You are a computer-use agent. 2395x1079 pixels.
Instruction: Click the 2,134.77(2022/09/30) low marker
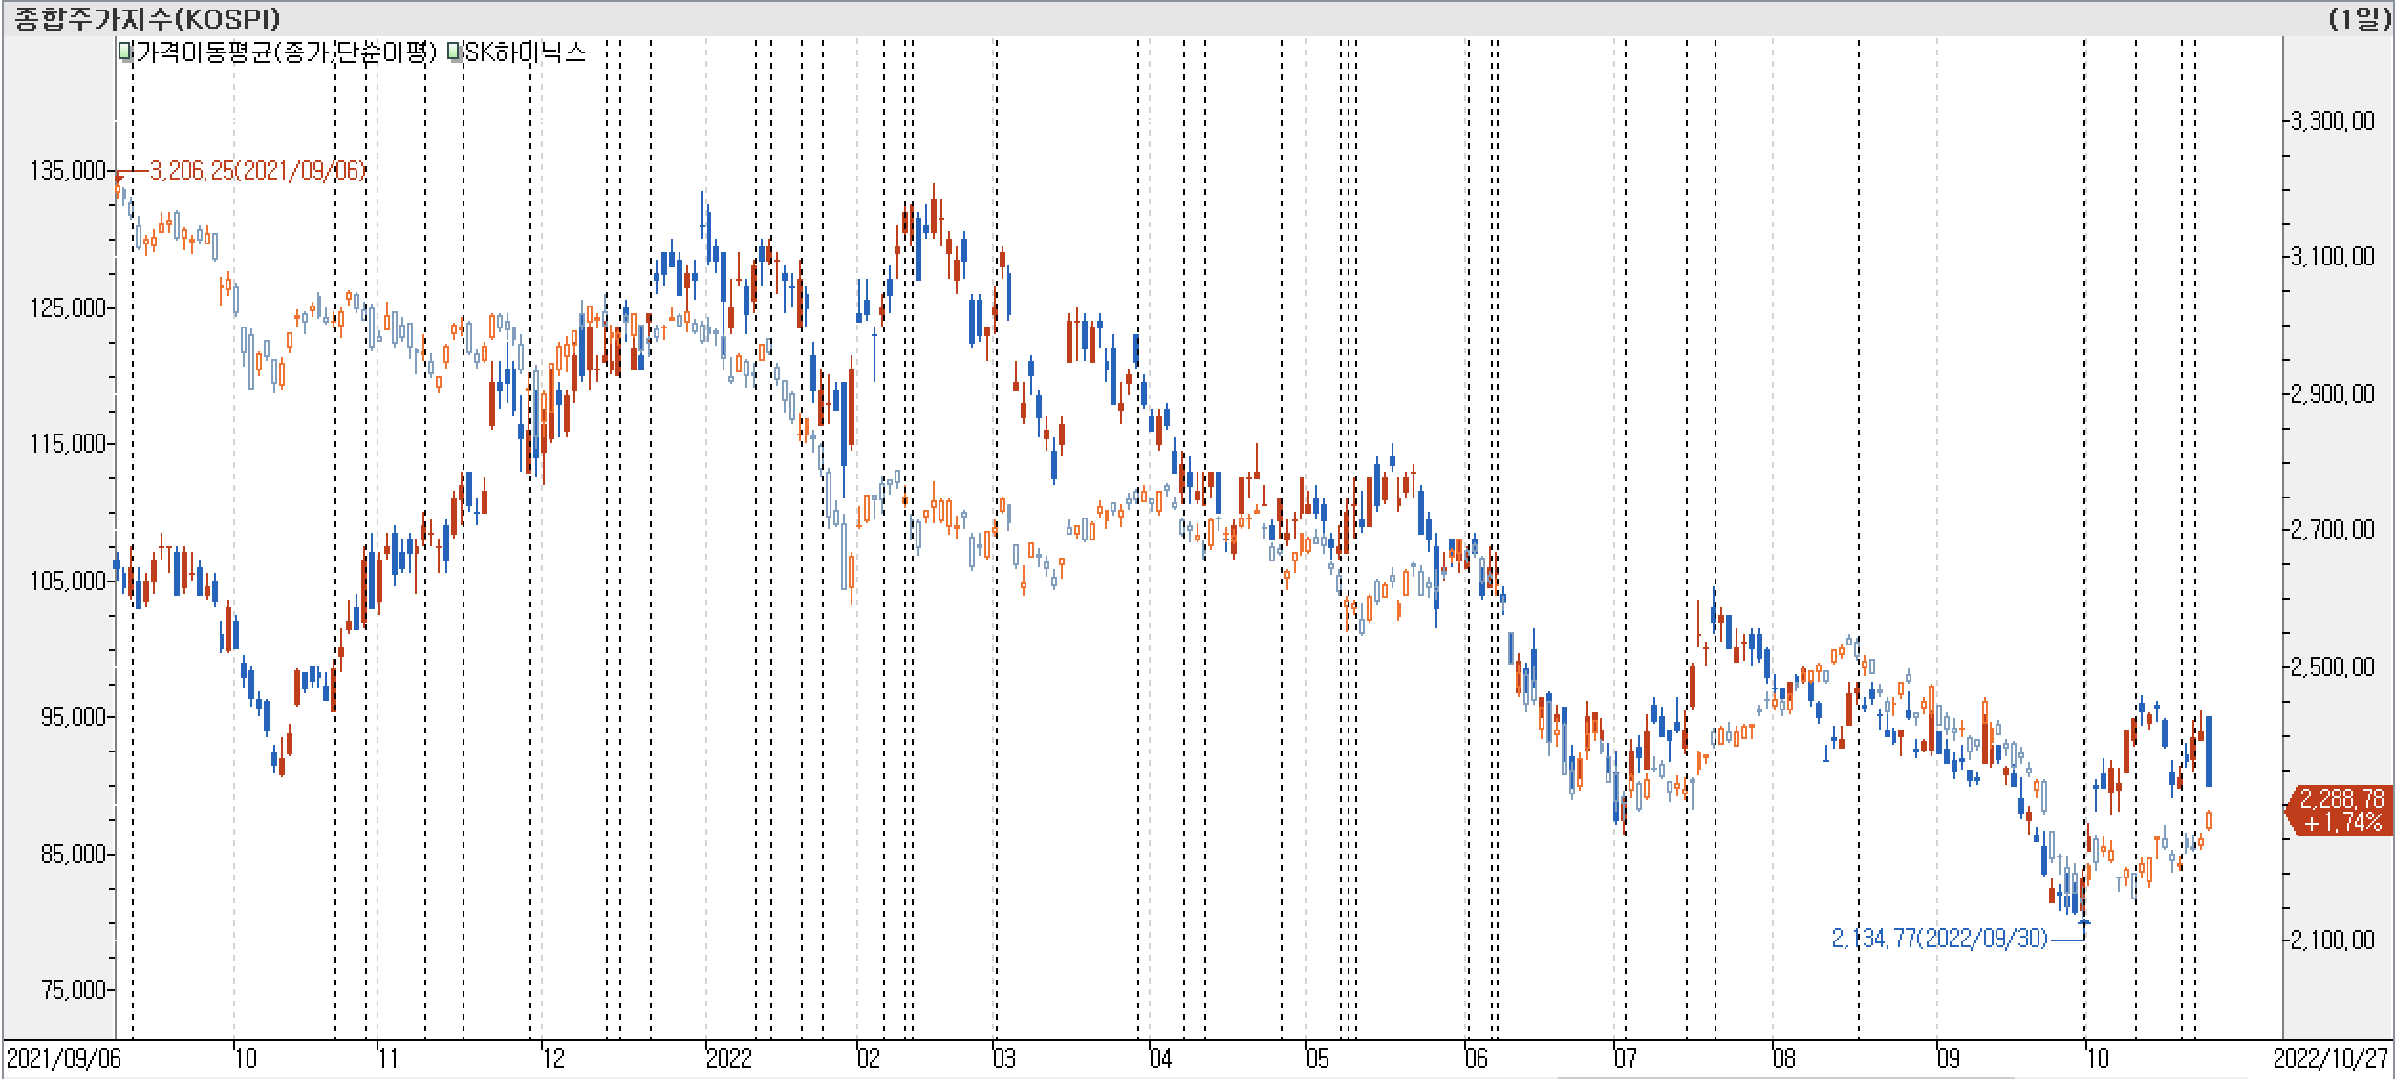click(1939, 939)
